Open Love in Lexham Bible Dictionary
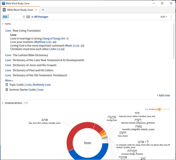Viewport: 176px width, 160px height. (8, 55)
